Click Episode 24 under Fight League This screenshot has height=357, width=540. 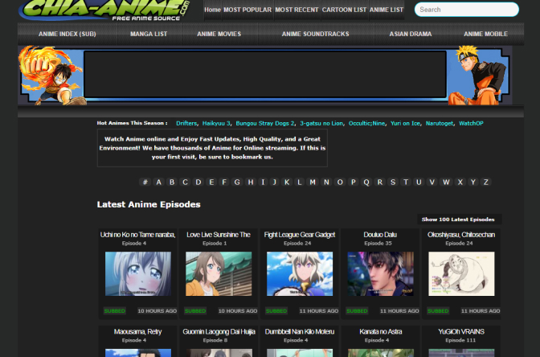[297, 244]
